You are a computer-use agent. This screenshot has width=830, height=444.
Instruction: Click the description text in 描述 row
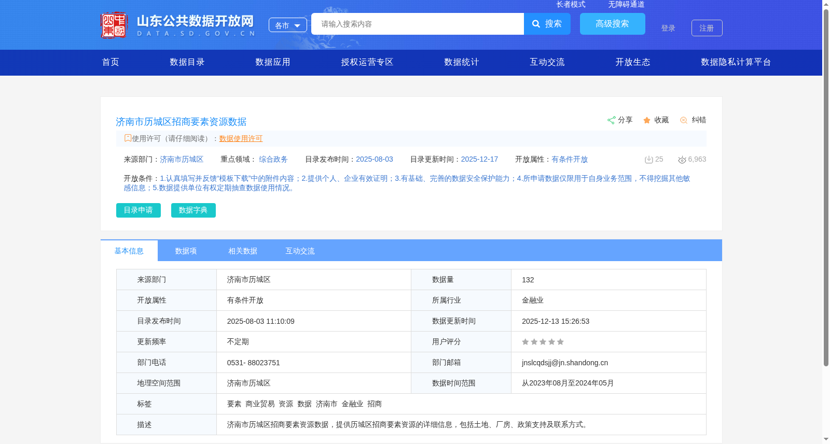point(408,425)
